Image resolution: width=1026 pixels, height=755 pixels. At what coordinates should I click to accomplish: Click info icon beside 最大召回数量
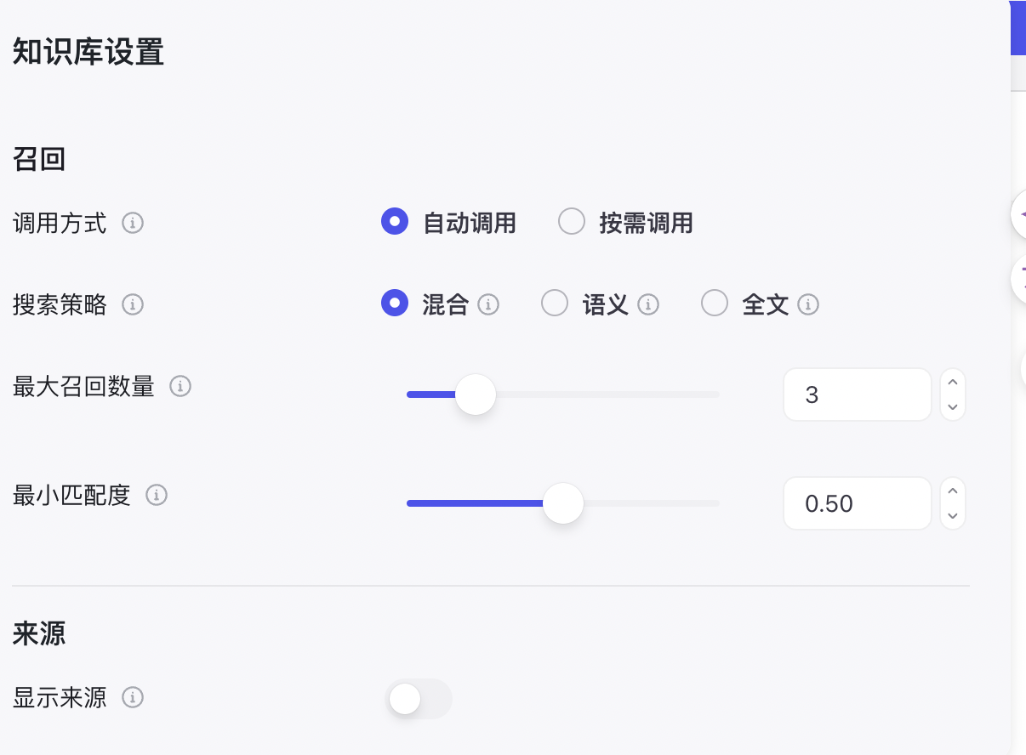pyautogui.click(x=180, y=386)
